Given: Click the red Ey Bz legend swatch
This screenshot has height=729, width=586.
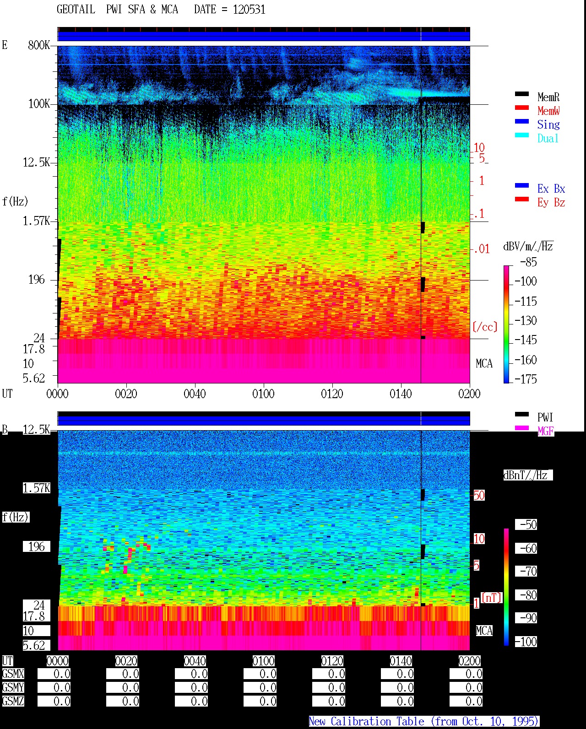Looking at the screenshot, I should pyautogui.click(x=522, y=199).
